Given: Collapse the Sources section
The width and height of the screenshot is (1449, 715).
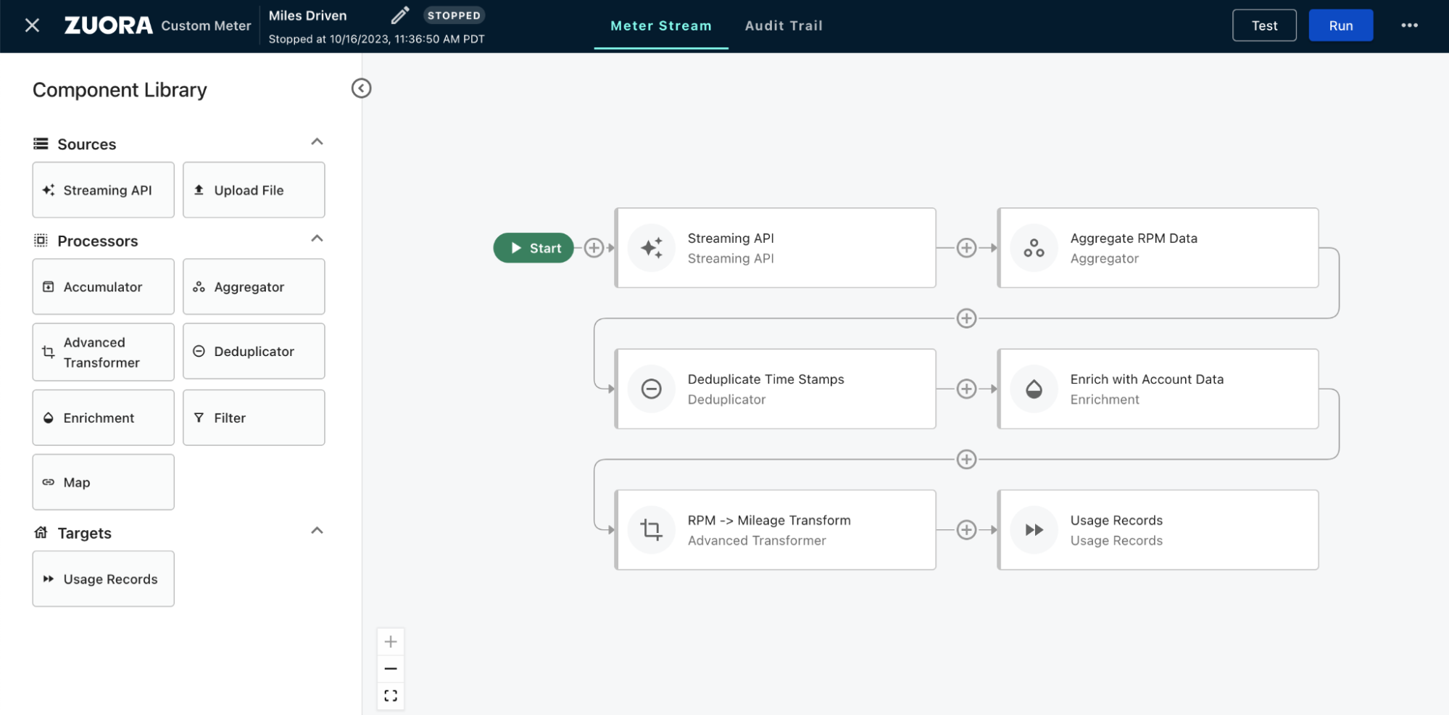Looking at the screenshot, I should click(x=317, y=142).
